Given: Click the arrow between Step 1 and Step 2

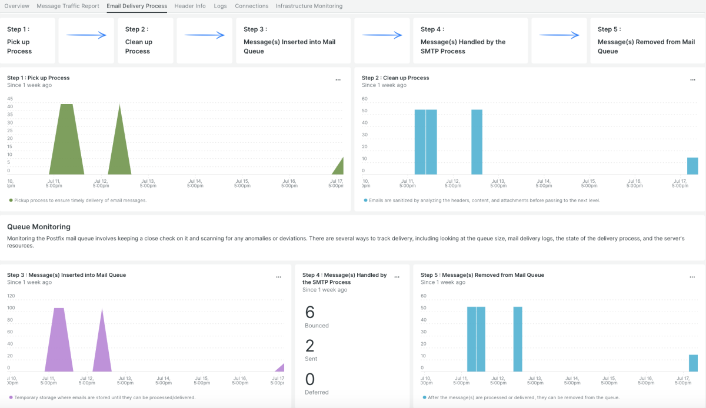Looking at the screenshot, I should [x=86, y=35].
